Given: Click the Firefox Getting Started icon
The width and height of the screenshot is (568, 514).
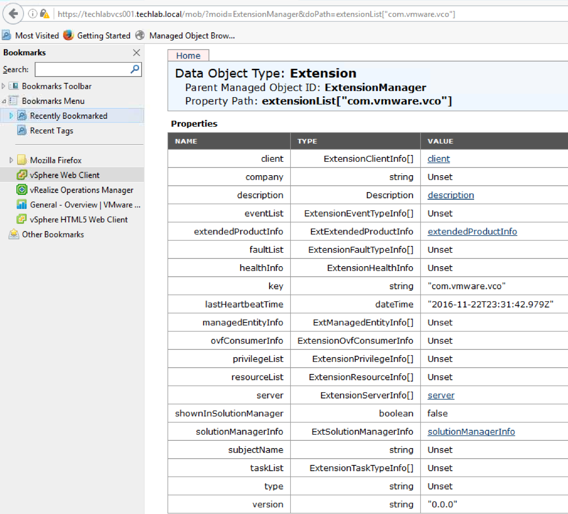Looking at the screenshot, I should point(68,36).
